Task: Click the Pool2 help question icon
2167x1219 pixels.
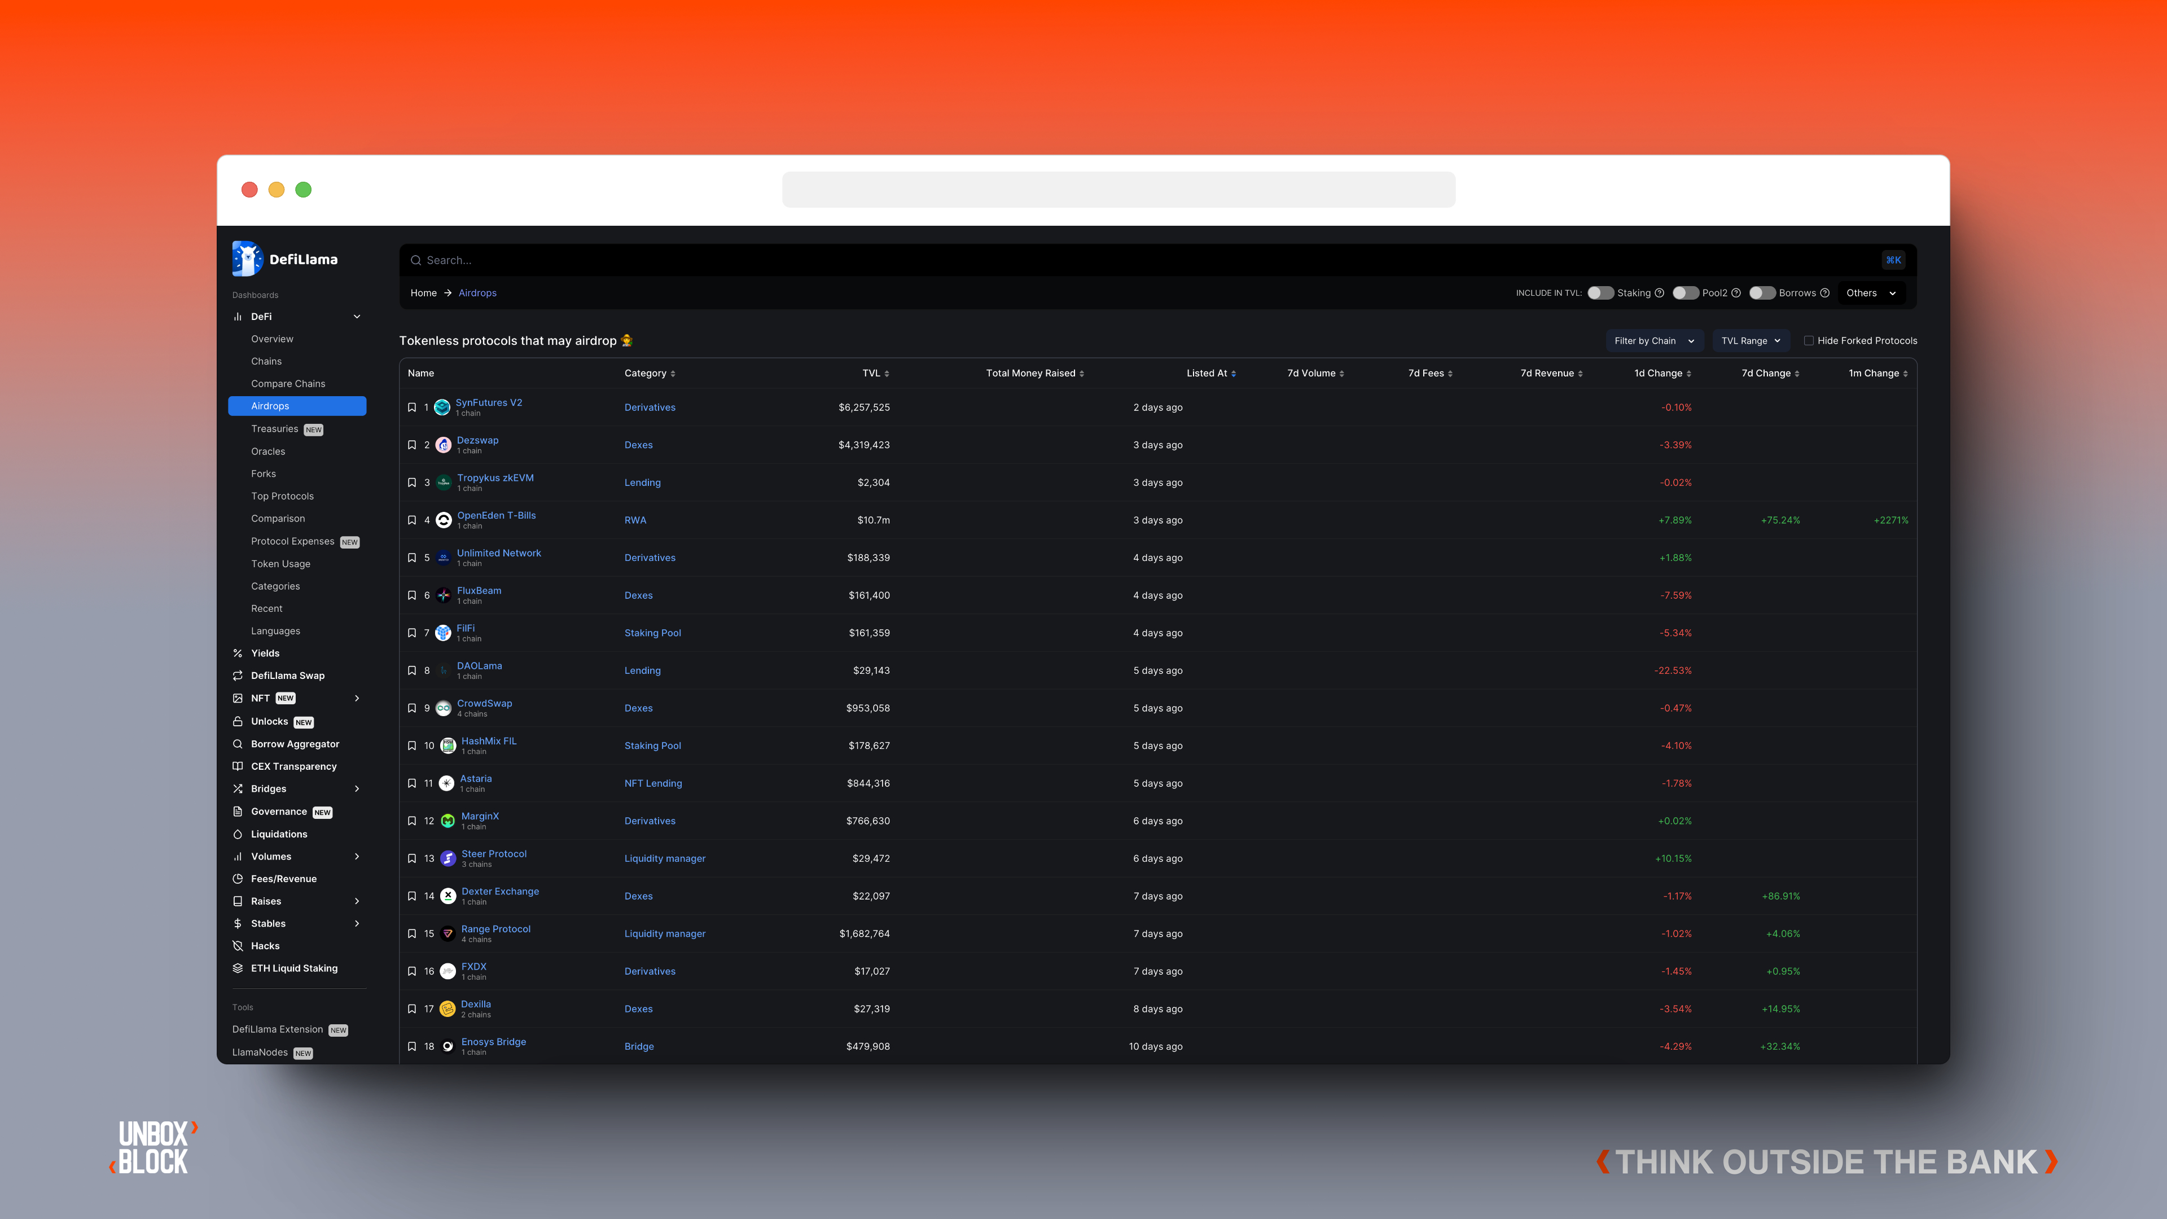Action: (1736, 293)
